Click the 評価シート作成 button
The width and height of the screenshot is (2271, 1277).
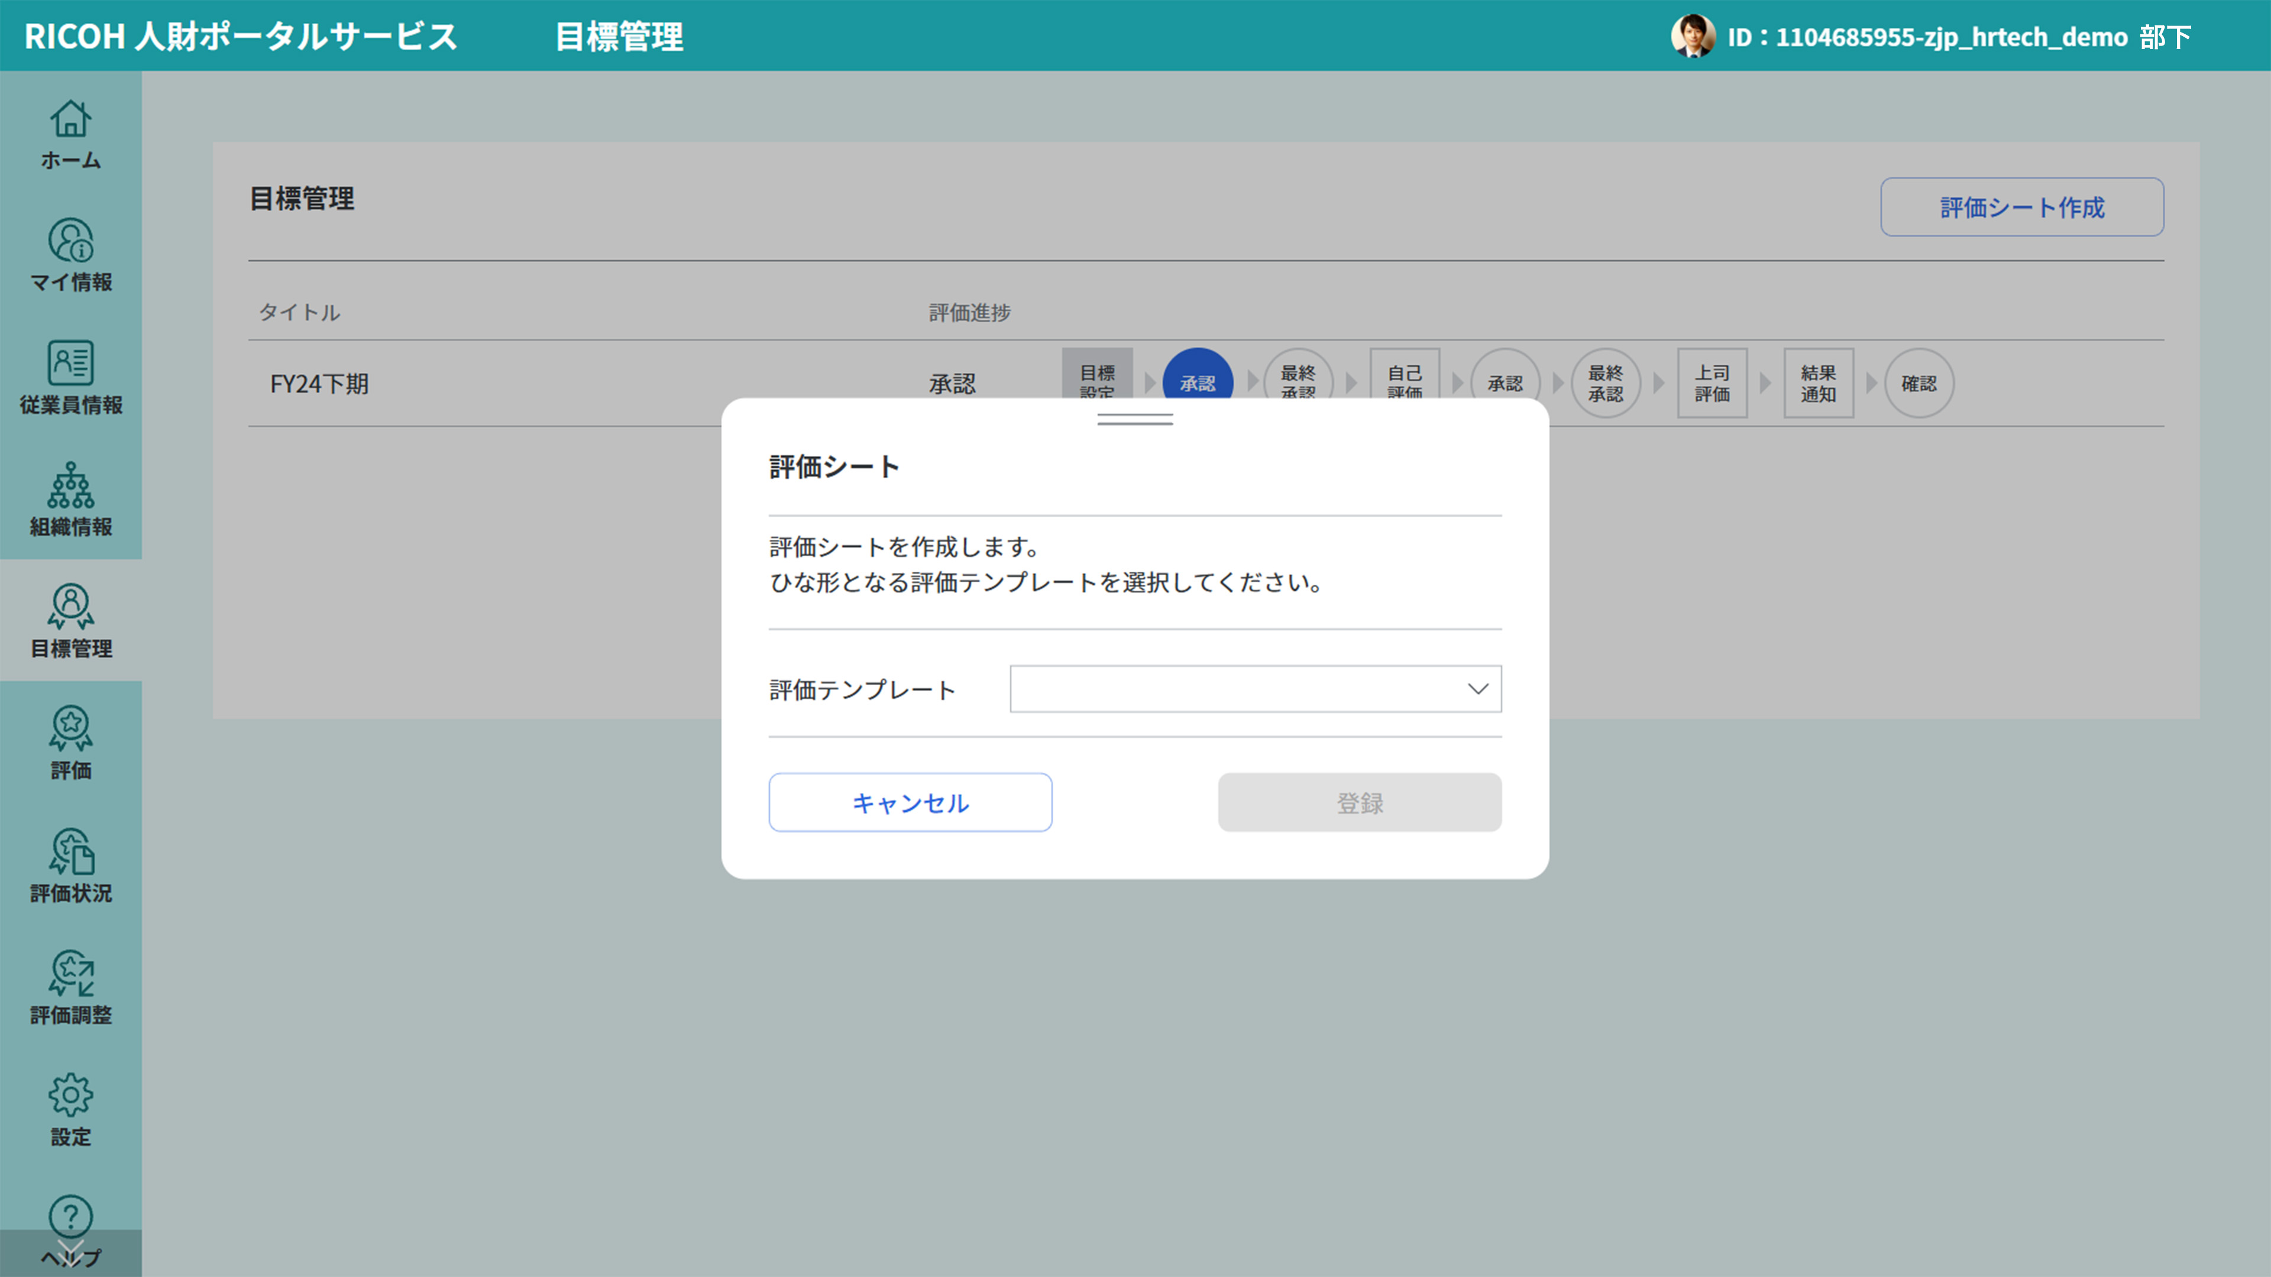point(2021,207)
